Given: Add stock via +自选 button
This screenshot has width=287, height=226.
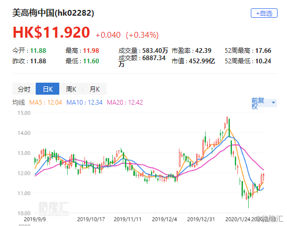Looking at the screenshot, I should [x=264, y=13].
